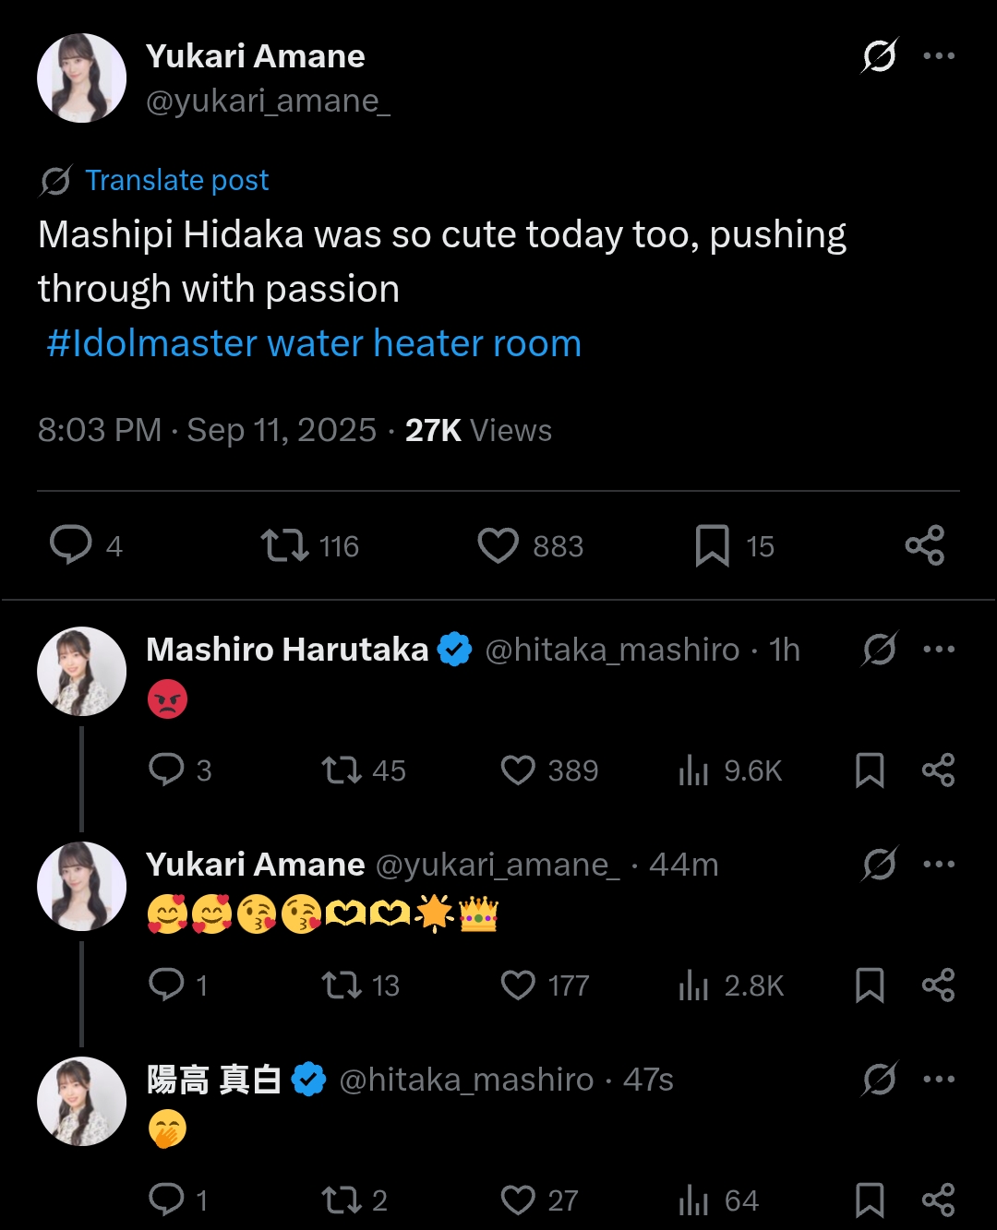Repost the reply with 45 reposts

click(x=342, y=770)
